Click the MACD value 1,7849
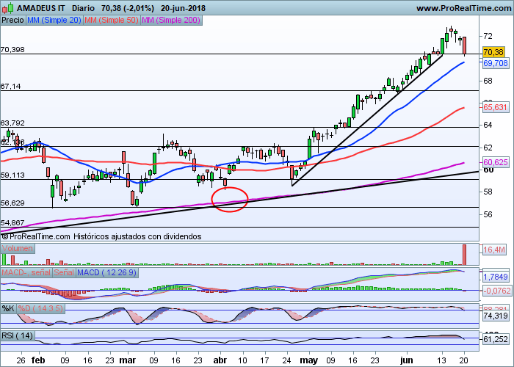 tap(496, 277)
